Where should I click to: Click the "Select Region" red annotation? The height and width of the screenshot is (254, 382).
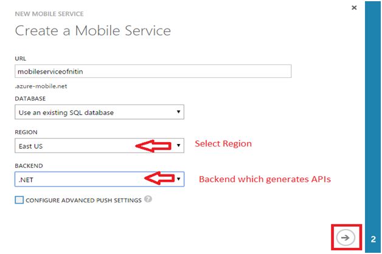(x=223, y=144)
